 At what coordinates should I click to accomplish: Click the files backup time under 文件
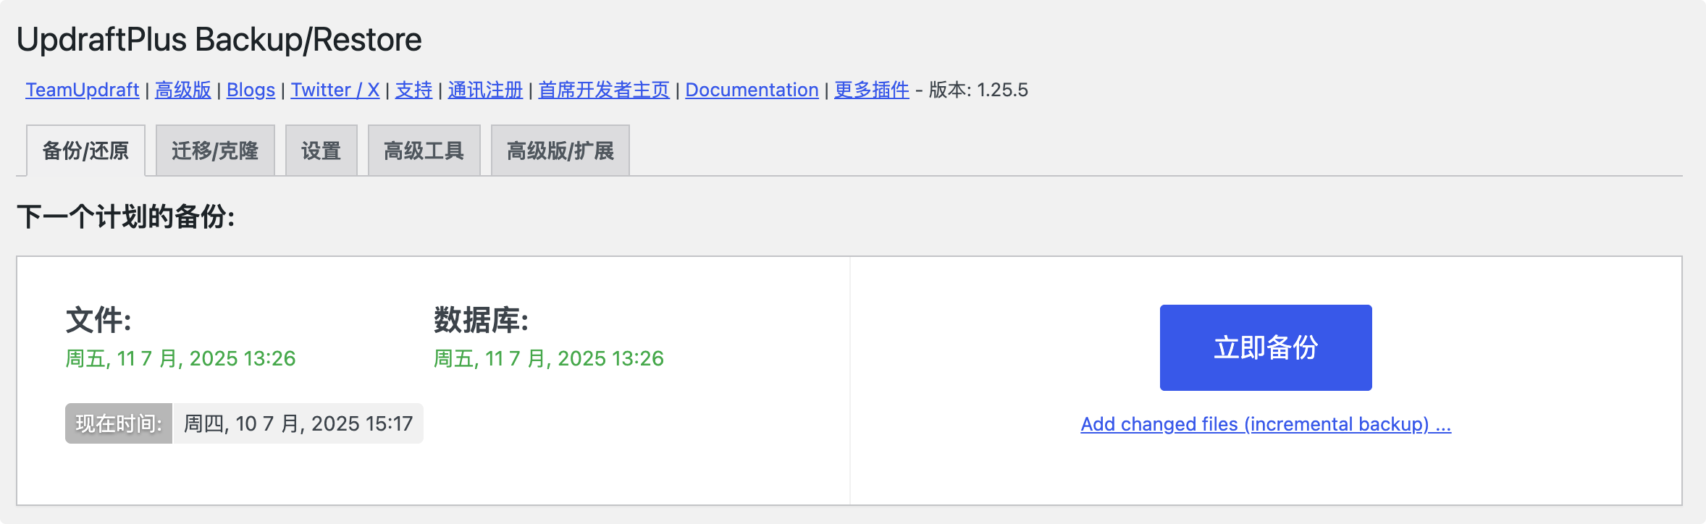[180, 359]
